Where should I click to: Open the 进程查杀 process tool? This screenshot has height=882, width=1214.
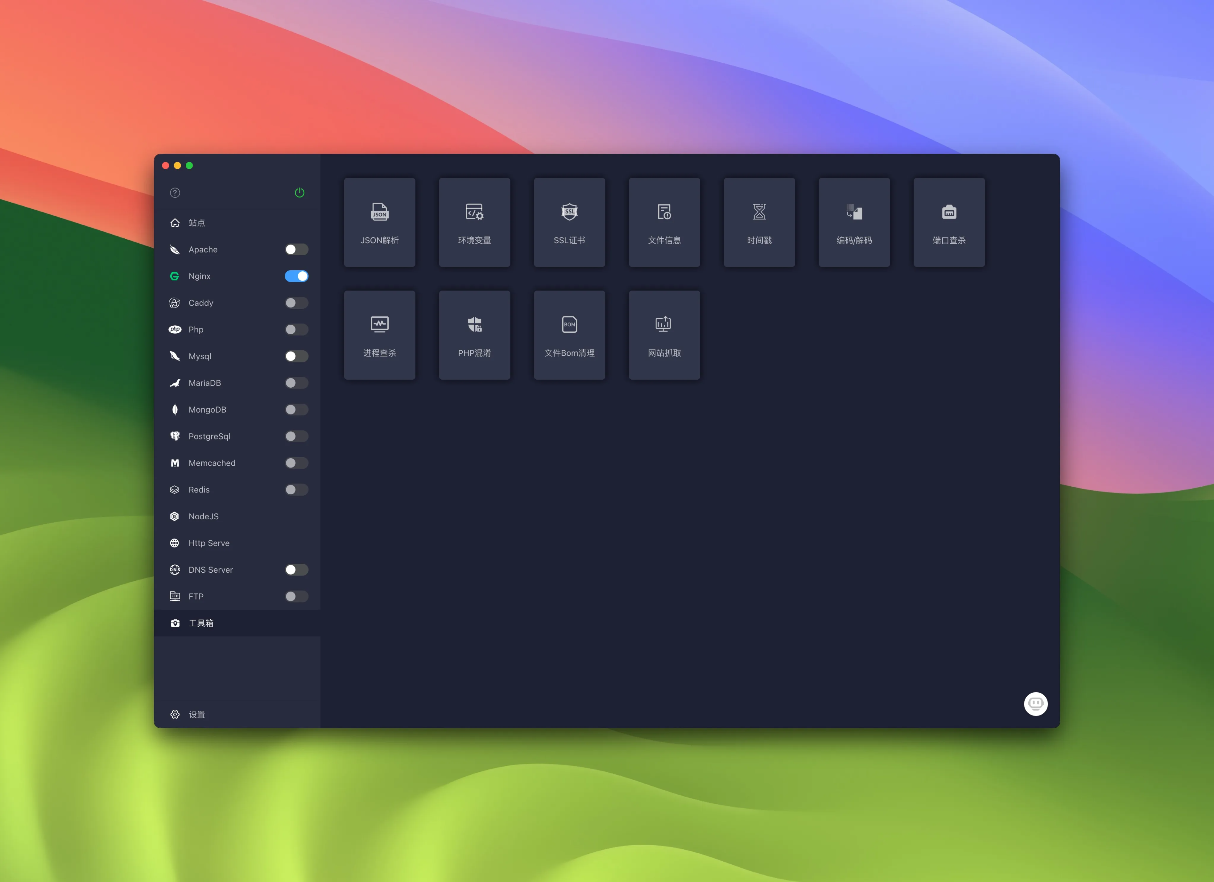[x=379, y=335]
